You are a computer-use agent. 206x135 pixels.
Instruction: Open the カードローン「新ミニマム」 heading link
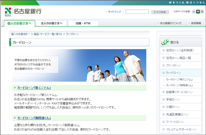[x=34, y=88]
